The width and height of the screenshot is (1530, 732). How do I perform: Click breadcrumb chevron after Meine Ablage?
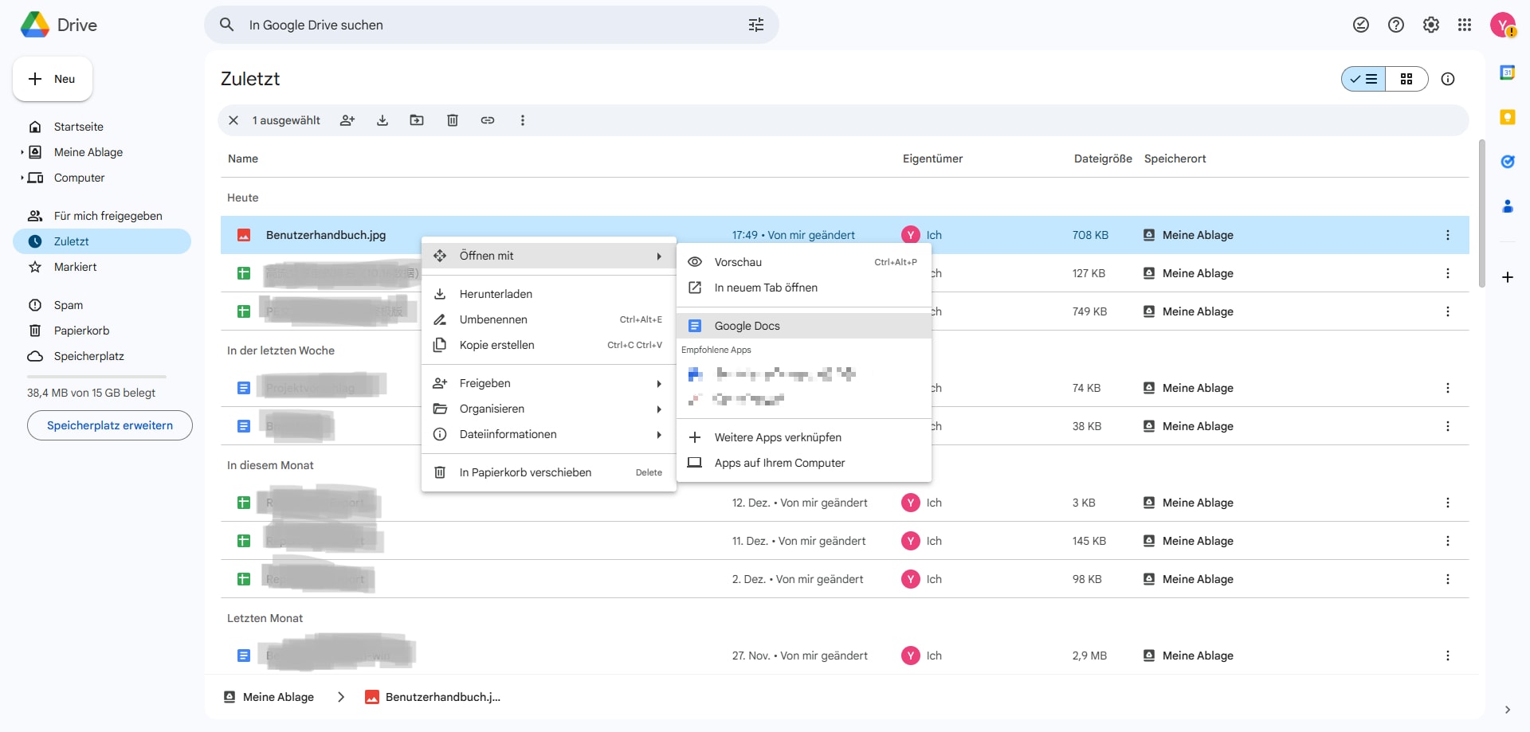[x=341, y=697]
